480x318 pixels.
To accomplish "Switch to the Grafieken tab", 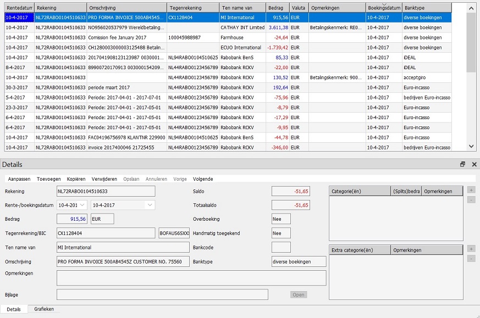I will coord(44,309).
